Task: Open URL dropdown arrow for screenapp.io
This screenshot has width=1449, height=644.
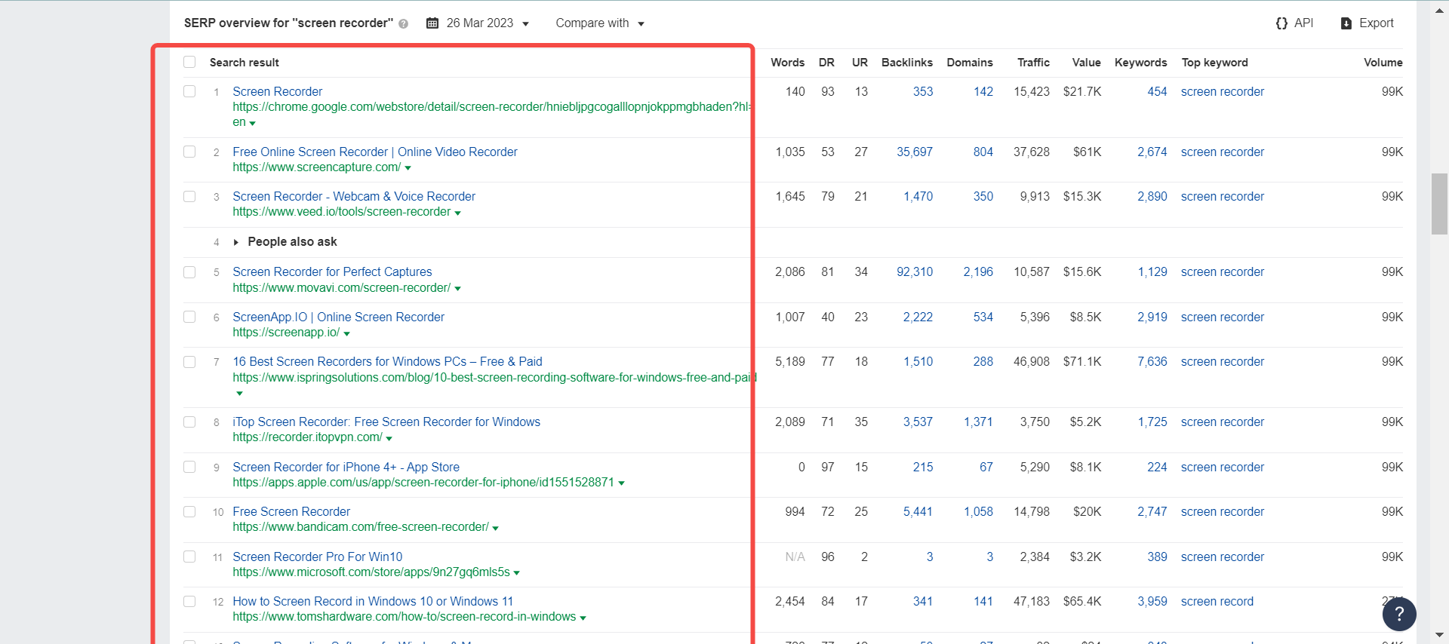Action: click(x=346, y=333)
